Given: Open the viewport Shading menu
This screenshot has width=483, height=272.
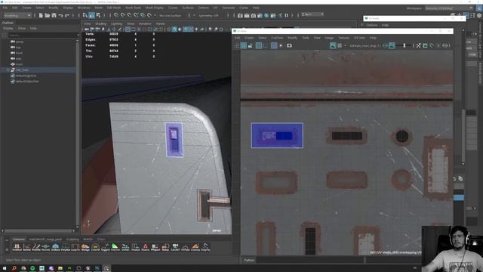Looking at the screenshot, I should click(x=100, y=23).
